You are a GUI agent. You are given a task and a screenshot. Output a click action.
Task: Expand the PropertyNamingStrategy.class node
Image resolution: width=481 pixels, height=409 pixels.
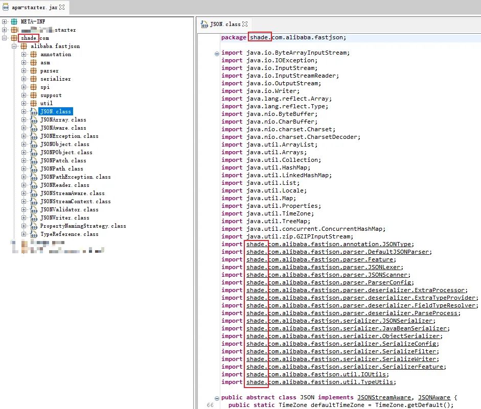pyautogui.click(x=24, y=226)
